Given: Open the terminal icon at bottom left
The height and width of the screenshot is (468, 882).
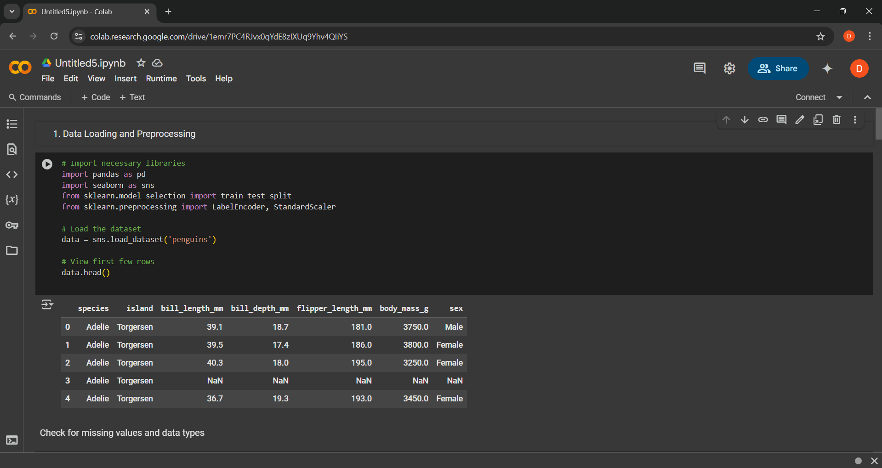Looking at the screenshot, I should pyautogui.click(x=12, y=440).
